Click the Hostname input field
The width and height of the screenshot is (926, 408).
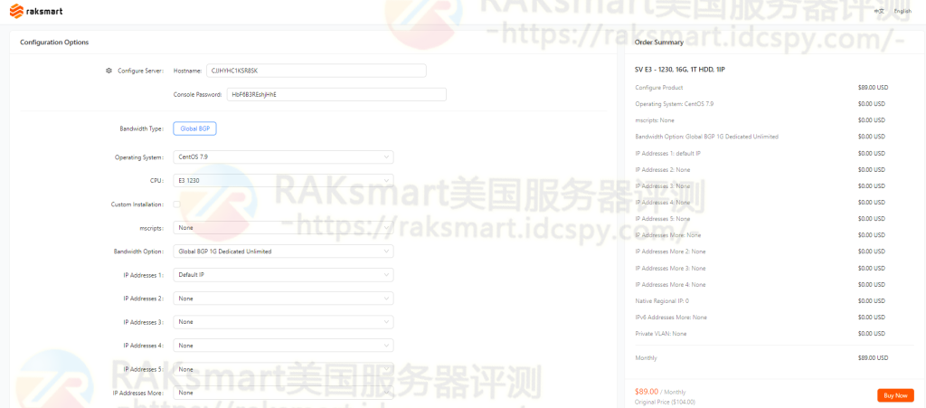point(316,71)
